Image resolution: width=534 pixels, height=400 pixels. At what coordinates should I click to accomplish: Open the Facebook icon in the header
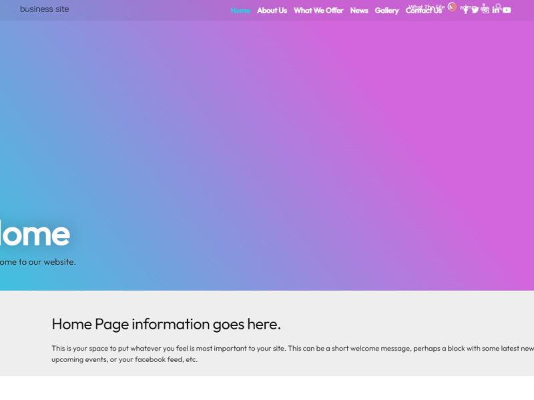466,11
